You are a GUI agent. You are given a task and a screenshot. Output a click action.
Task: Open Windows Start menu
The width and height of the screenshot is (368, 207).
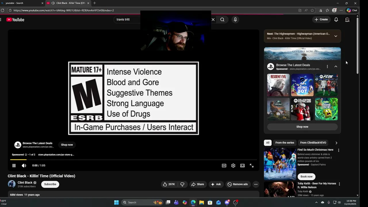pos(116,202)
